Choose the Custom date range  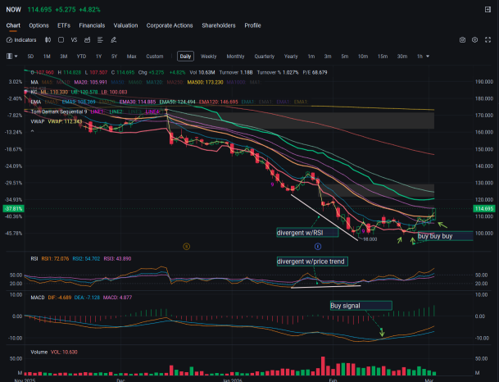pos(155,57)
